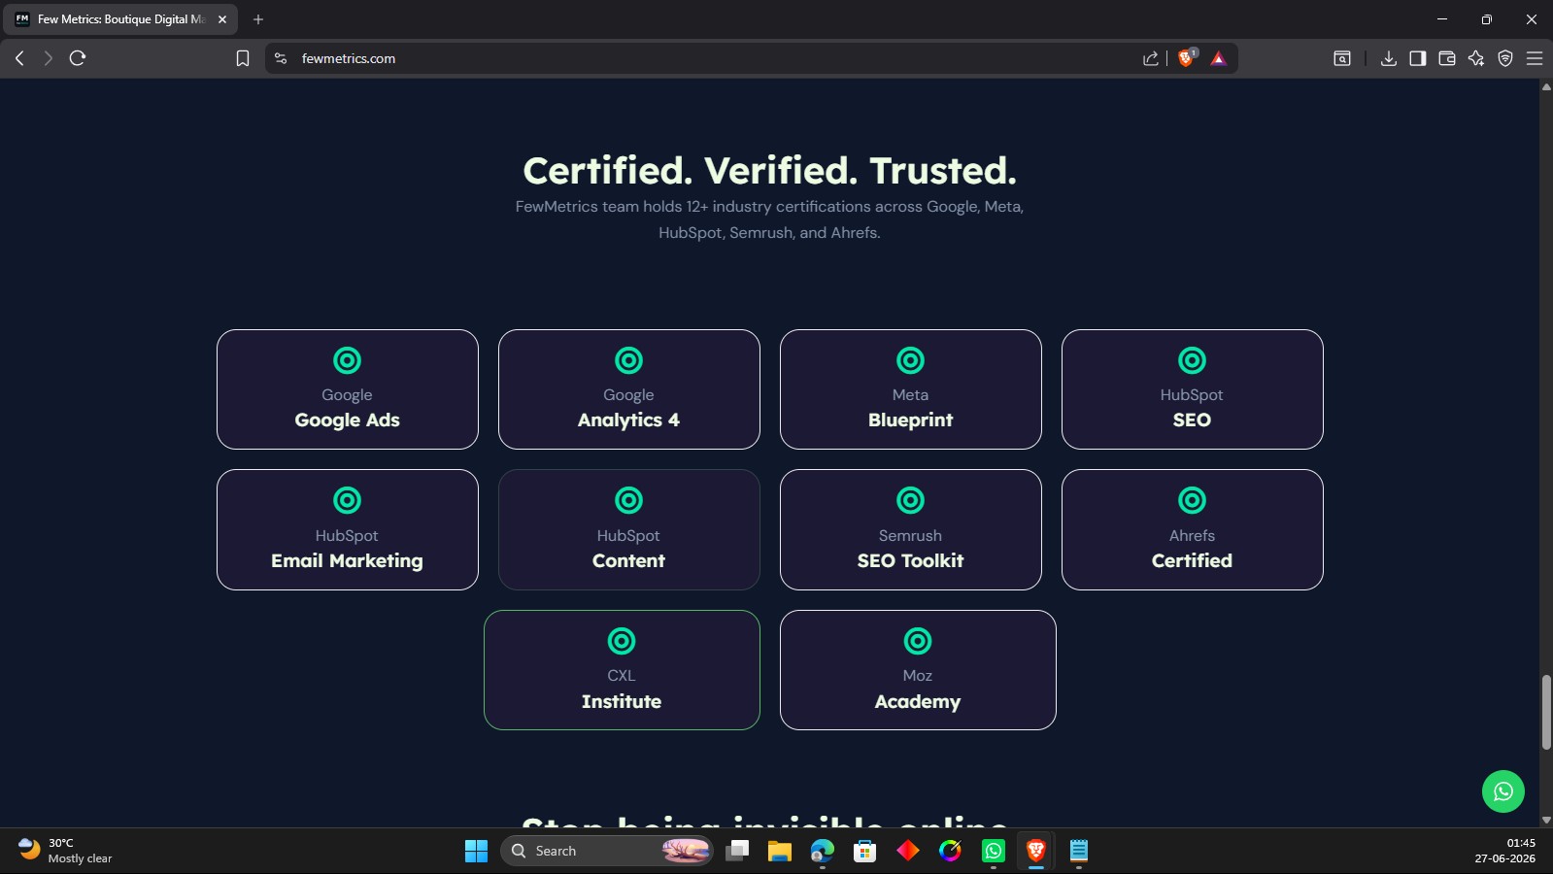Image resolution: width=1553 pixels, height=874 pixels.
Task: Open Brave Wallet icon
Action: [1447, 58]
